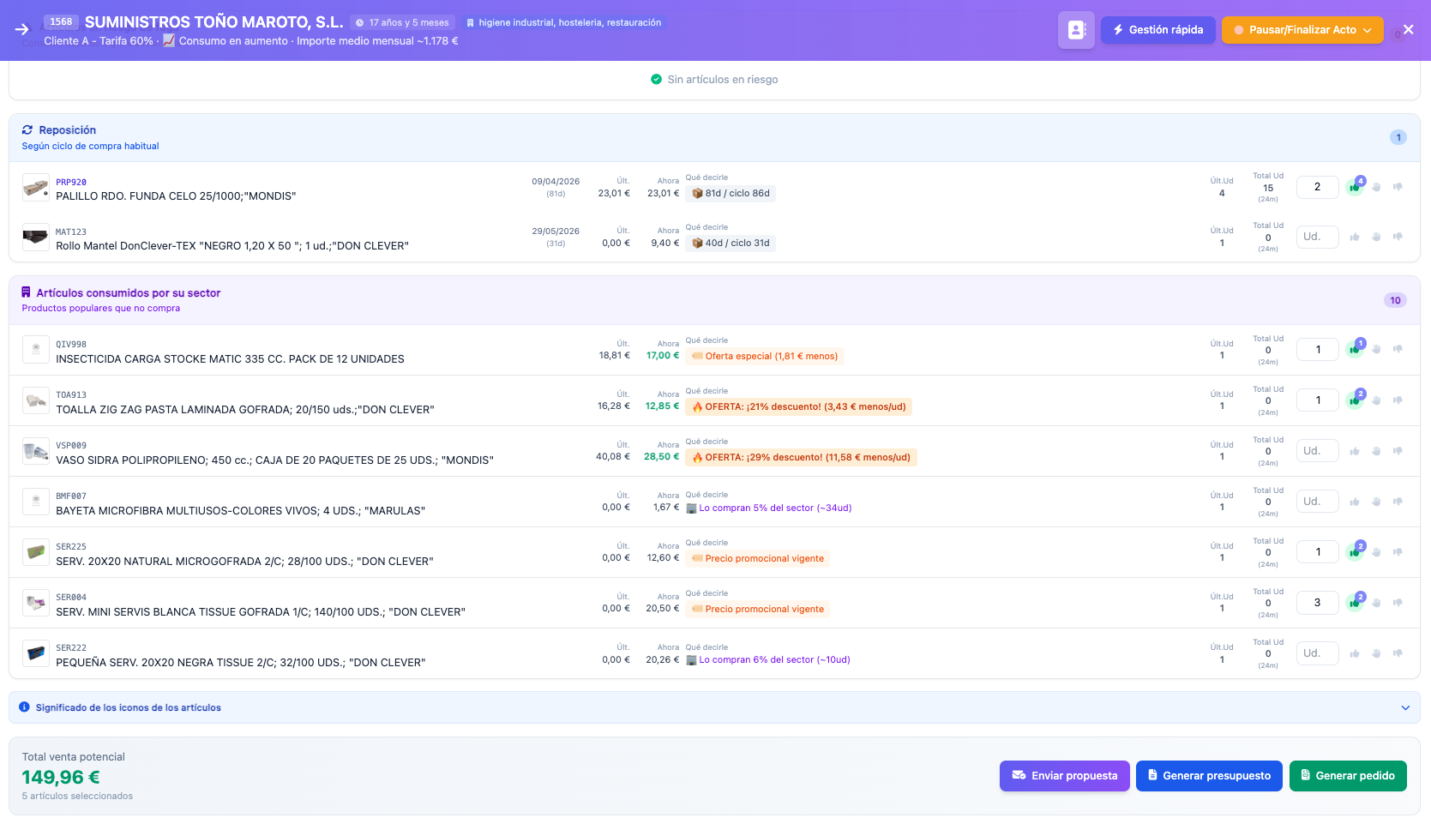Screen dimensions: 1431x824
Task: Click Enviar propuesta button
Action: pos(1064,776)
